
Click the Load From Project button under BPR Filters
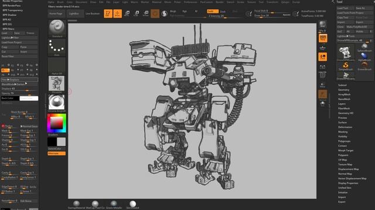click(19, 43)
